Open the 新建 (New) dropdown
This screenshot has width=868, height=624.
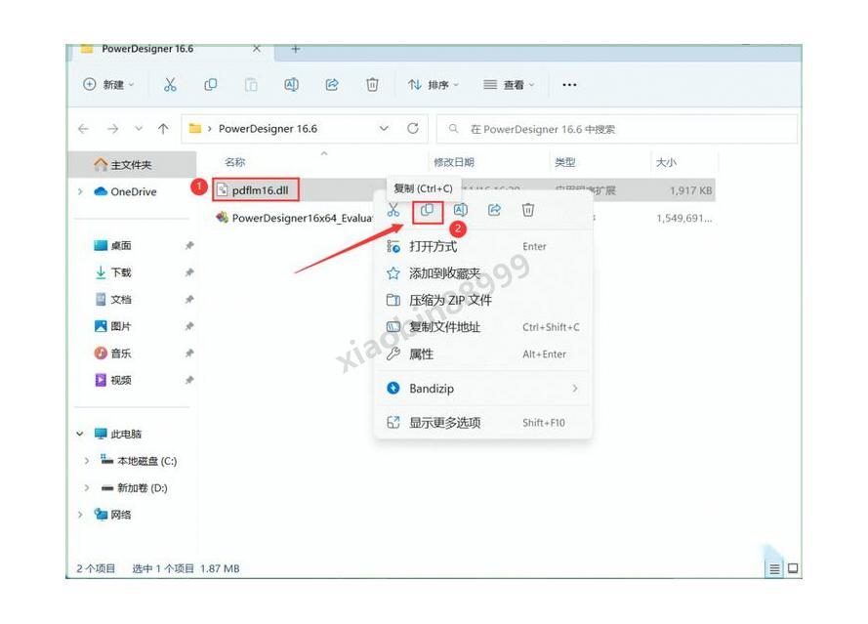click(x=108, y=85)
